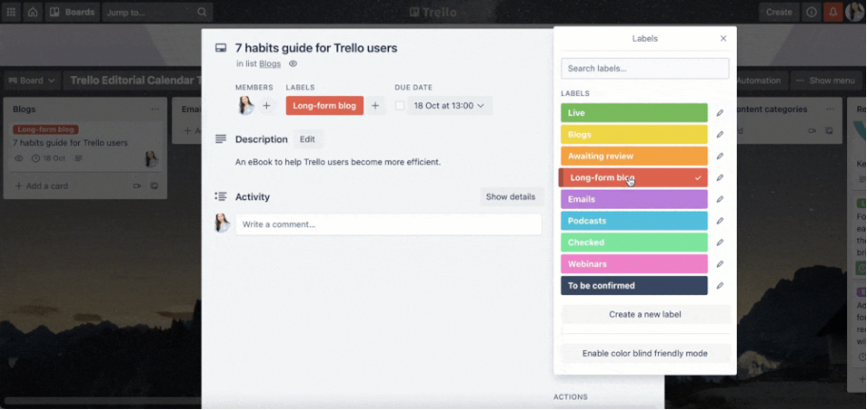
Task: Select the green Live label
Action: click(634, 113)
